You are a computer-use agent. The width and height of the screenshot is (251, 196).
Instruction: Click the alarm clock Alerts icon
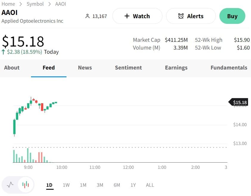pos(181,16)
